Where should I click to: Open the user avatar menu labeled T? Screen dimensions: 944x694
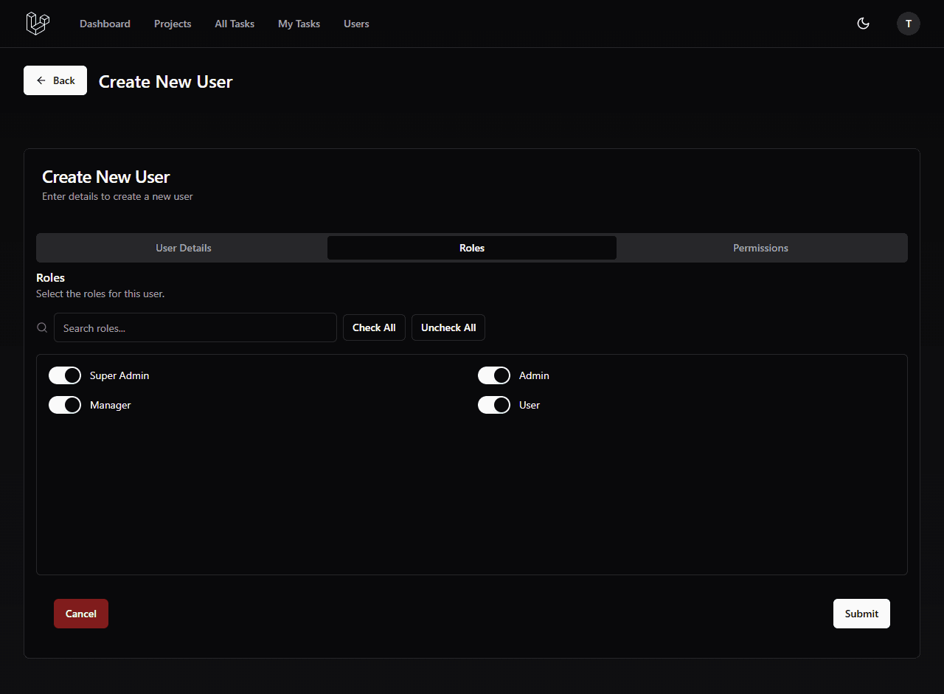pos(908,23)
